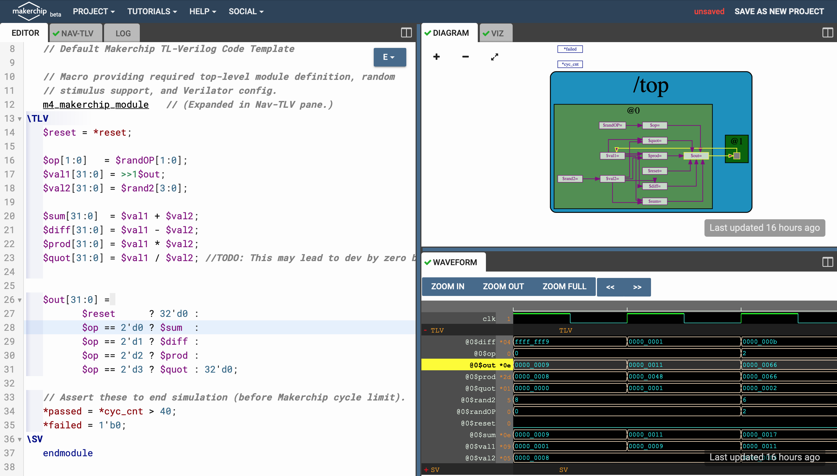837x476 pixels.
Task: Click SAVE AS NEW PROJECT
Action: click(x=779, y=11)
